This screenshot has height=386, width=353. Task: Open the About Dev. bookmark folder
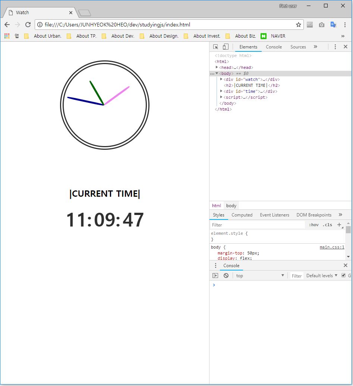click(x=118, y=36)
